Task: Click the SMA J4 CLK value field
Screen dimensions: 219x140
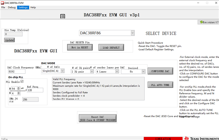Action: [30, 99]
